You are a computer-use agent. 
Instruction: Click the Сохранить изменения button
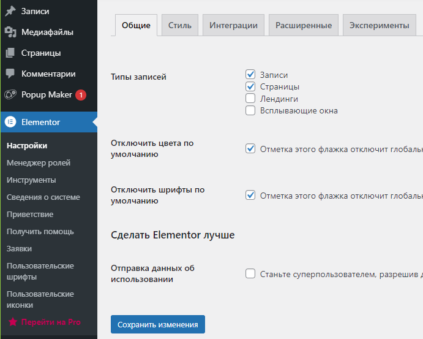click(x=158, y=324)
